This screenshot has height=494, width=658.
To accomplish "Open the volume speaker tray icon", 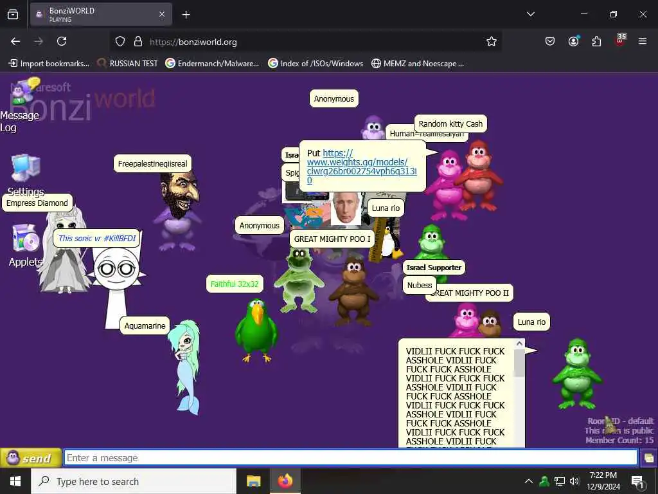I will tap(574, 481).
